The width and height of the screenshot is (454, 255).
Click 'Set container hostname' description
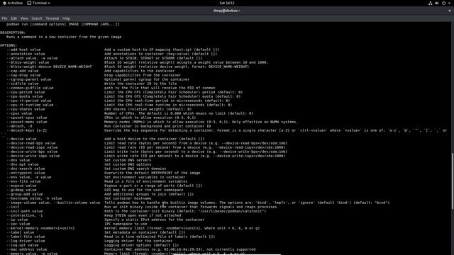tap(128, 198)
